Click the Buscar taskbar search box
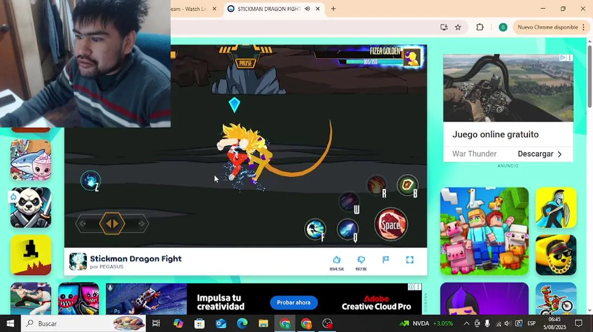This screenshot has height=332, width=593. [x=83, y=323]
